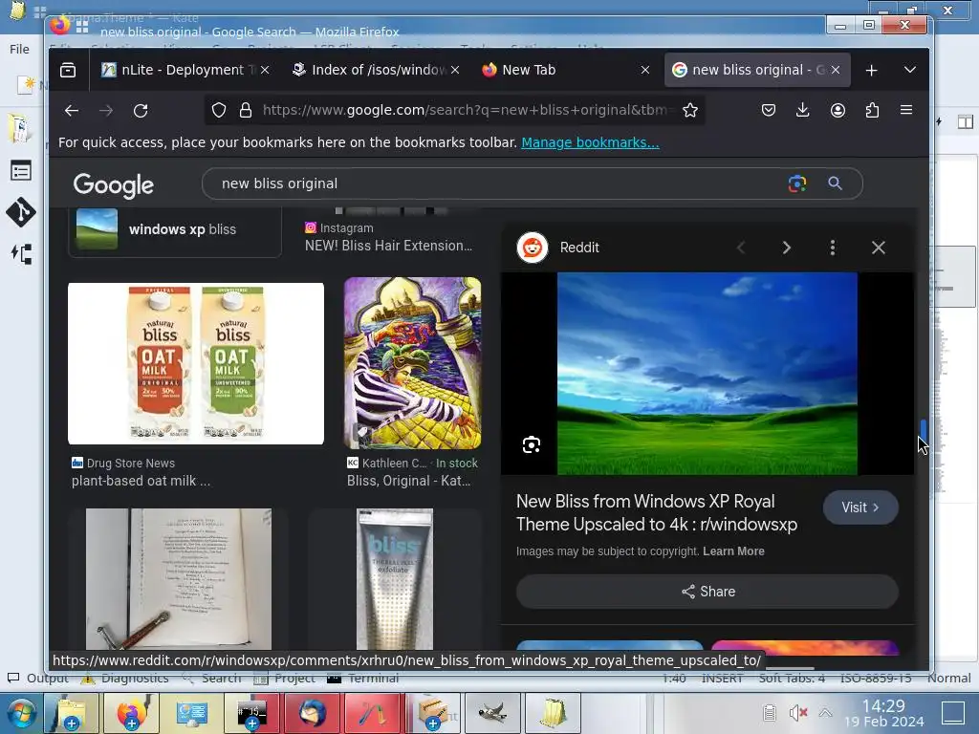The image size is (979, 734).
Task: Bookmark this page with the star
Action: 690,111
